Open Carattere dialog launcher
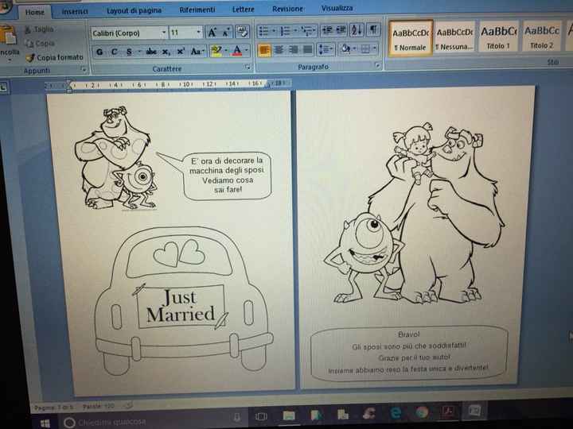573x429 pixels. pyautogui.click(x=248, y=67)
